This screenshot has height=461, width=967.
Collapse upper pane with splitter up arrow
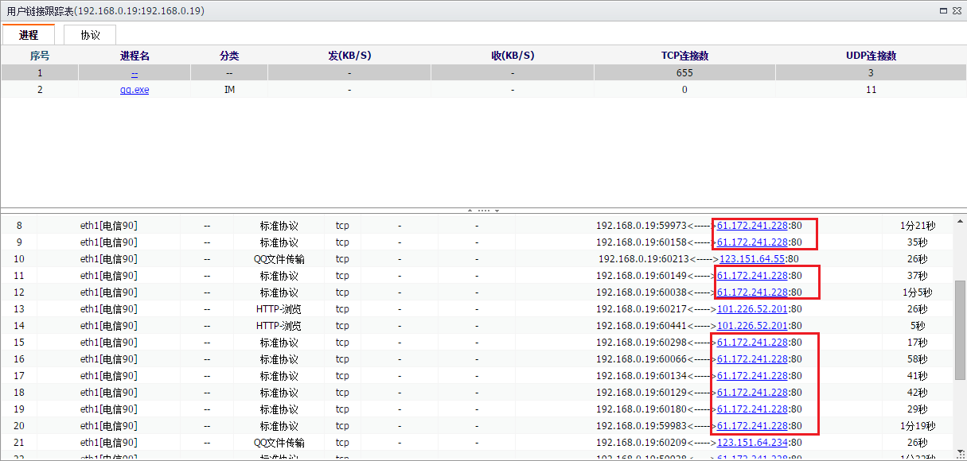[x=470, y=211]
